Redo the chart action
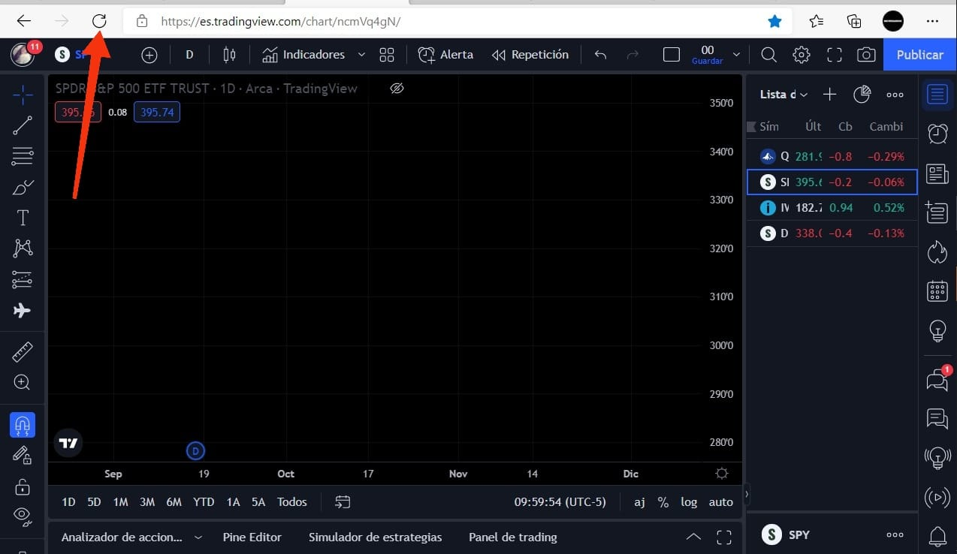This screenshot has width=957, height=554. 632,55
